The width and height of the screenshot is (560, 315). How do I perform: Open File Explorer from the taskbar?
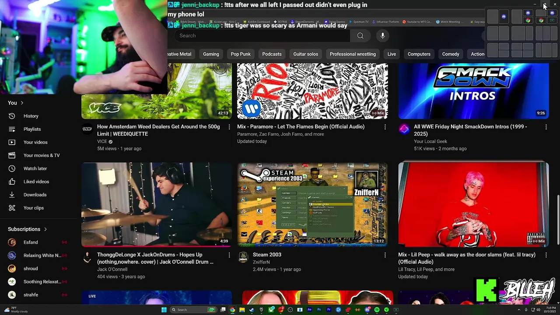tap(242, 310)
